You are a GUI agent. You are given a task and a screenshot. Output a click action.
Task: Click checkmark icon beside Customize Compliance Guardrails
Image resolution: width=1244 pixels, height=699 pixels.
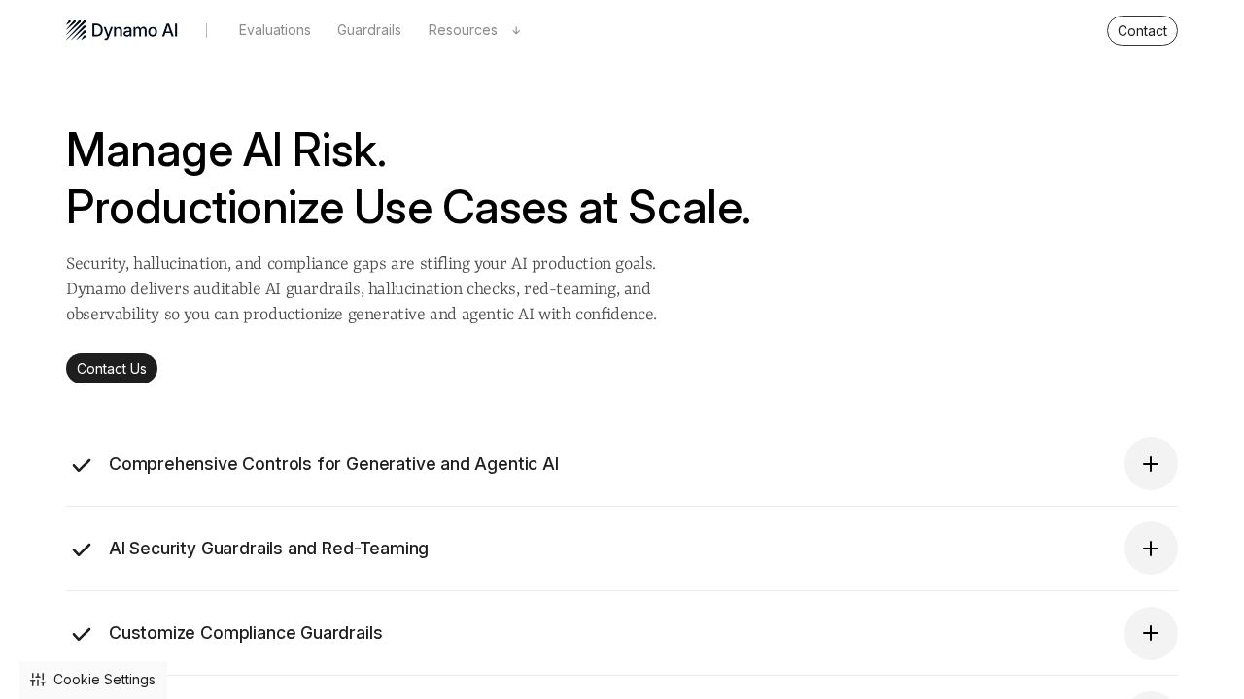(x=82, y=634)
